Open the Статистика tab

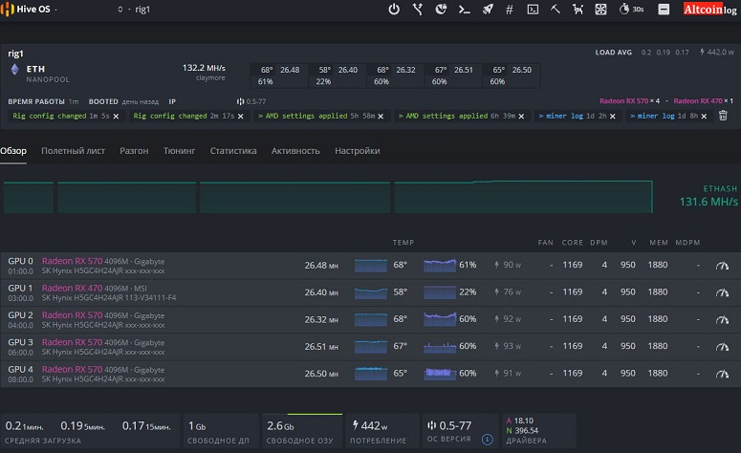click(233, 151)
